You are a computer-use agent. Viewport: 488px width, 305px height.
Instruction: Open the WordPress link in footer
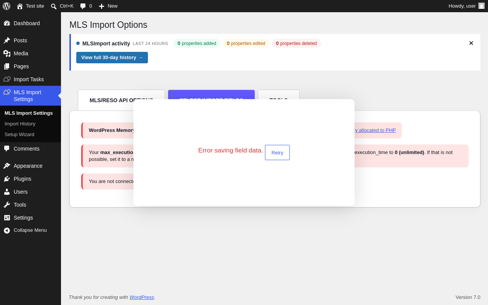pyautogui.click(x=142, y=297)
